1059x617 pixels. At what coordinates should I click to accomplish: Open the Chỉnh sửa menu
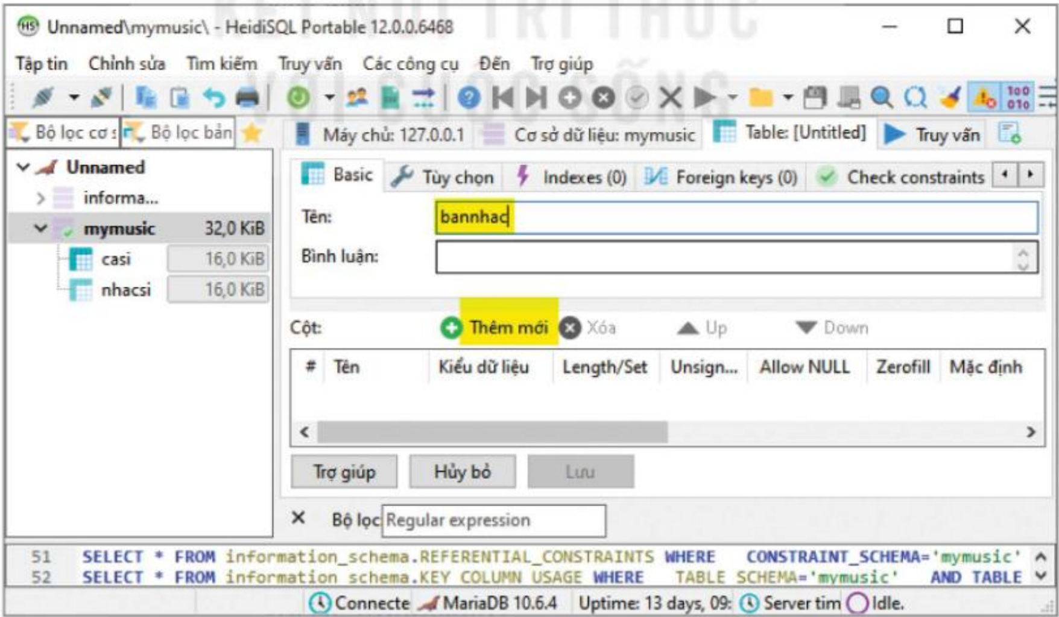(x=127, y=63)
